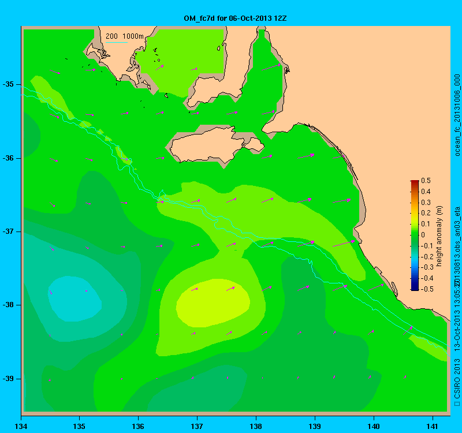Click the cyan legend line under '200 1000m'

tap(117, 42)
